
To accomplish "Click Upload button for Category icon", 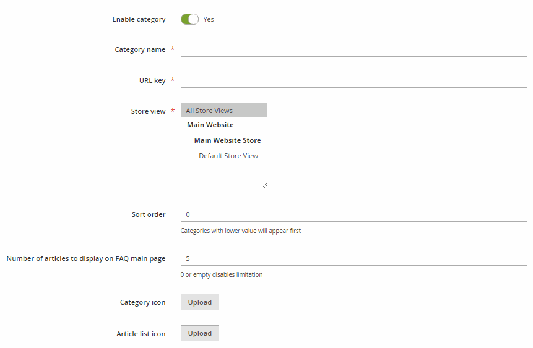I will click(x=200, y=302).
